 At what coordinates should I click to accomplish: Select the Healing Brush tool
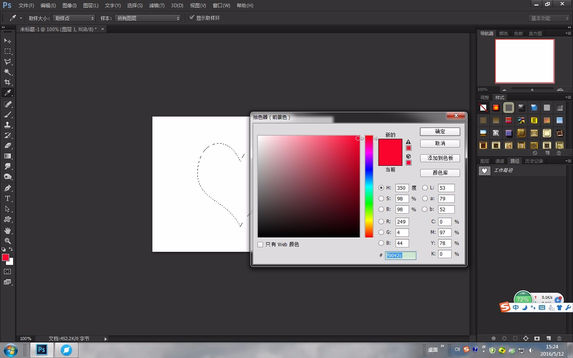click(x=8, y=104)
